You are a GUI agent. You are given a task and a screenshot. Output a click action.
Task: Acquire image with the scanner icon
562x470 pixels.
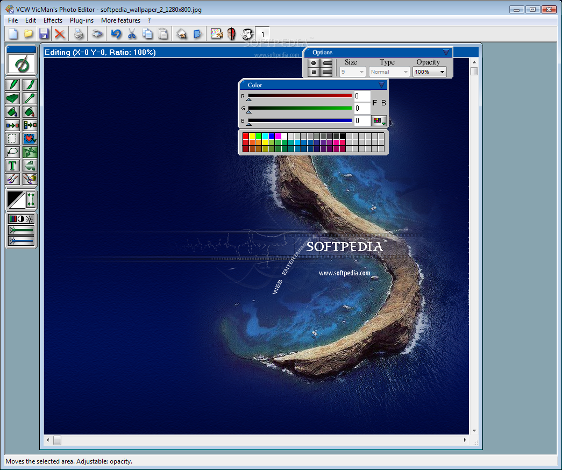click(x=97, y=34)
